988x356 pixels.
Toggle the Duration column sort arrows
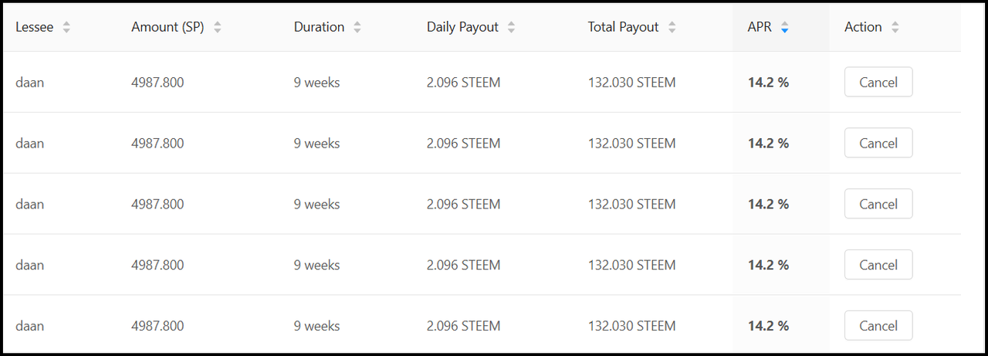[x=357, y=27]
